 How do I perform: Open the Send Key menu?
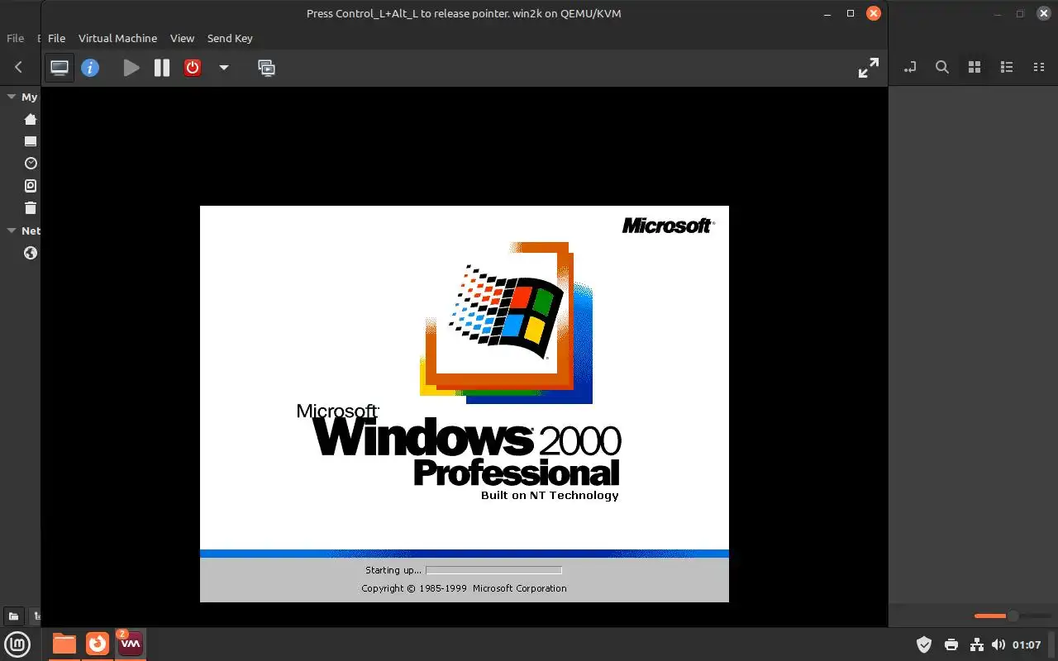[x=230, y=38]
